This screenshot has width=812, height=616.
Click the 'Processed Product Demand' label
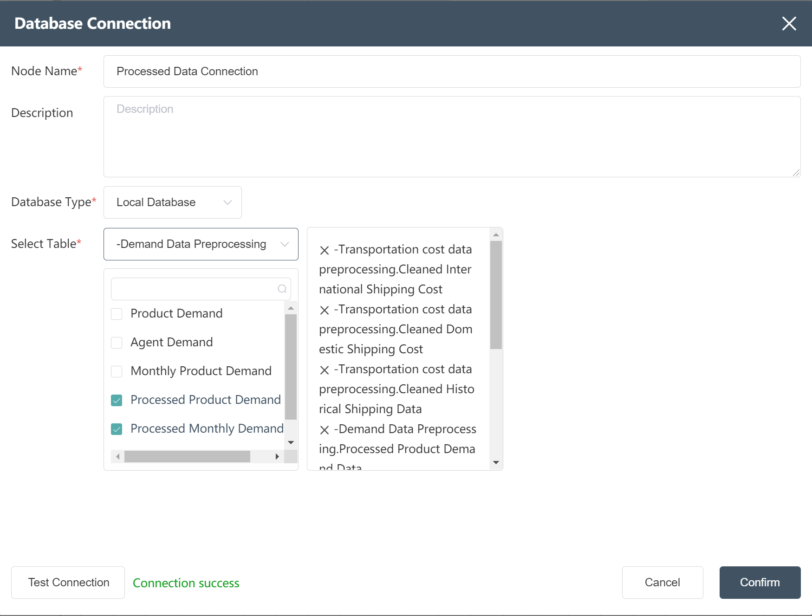coord(206,400)
